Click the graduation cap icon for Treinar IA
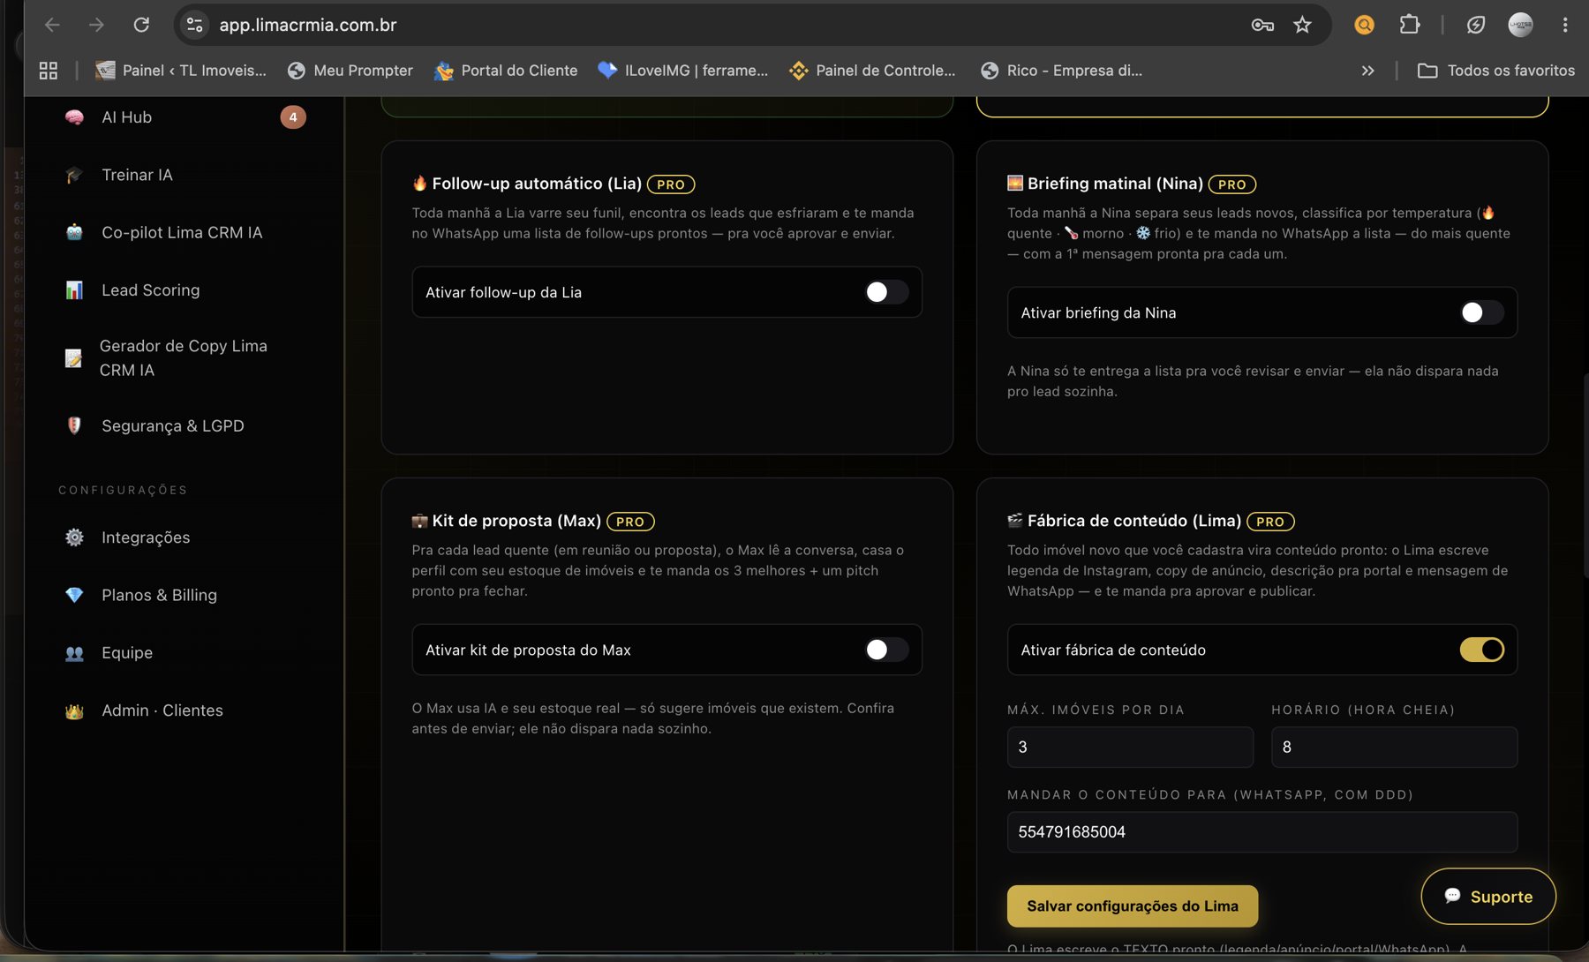 click(x=74, y=175)
